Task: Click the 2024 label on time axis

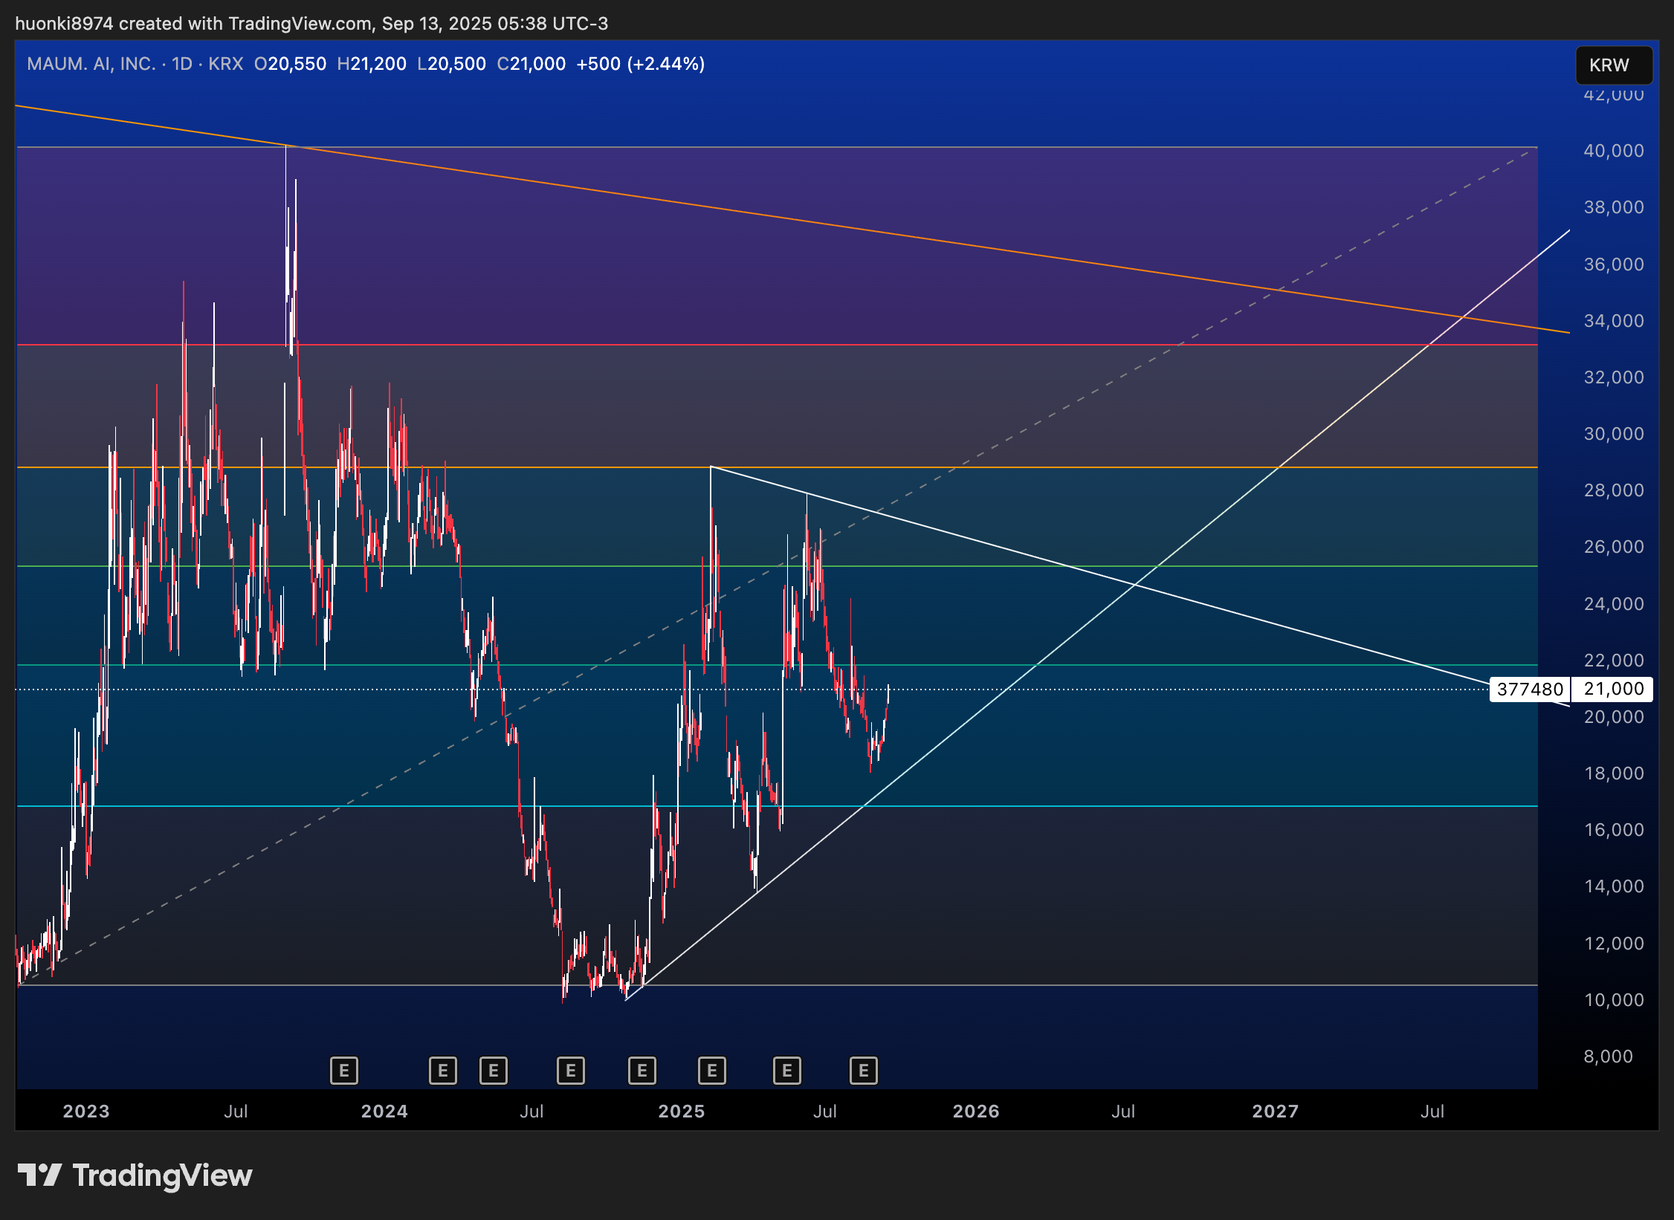Action: tap(384, 1112)
